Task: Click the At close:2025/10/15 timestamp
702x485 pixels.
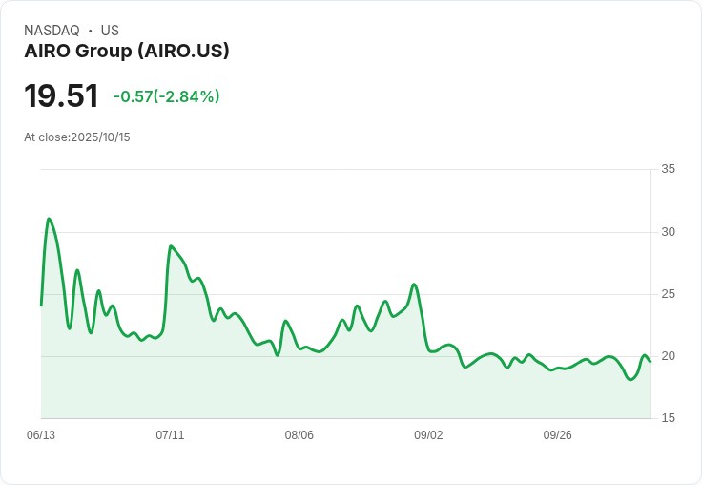Action: [77, 137]
